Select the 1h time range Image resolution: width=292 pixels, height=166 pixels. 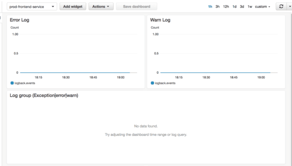210,7
